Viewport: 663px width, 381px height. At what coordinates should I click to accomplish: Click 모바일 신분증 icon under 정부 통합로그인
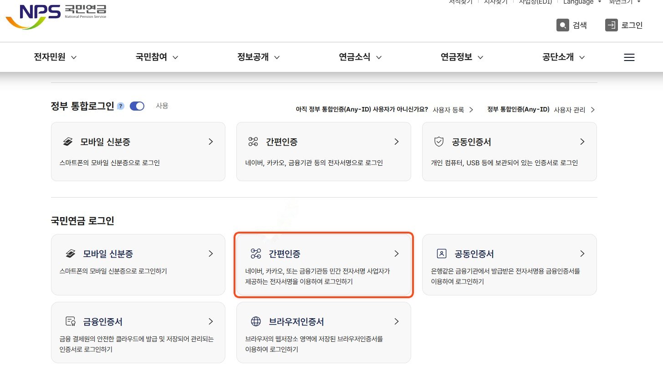[x=68, y=142]
